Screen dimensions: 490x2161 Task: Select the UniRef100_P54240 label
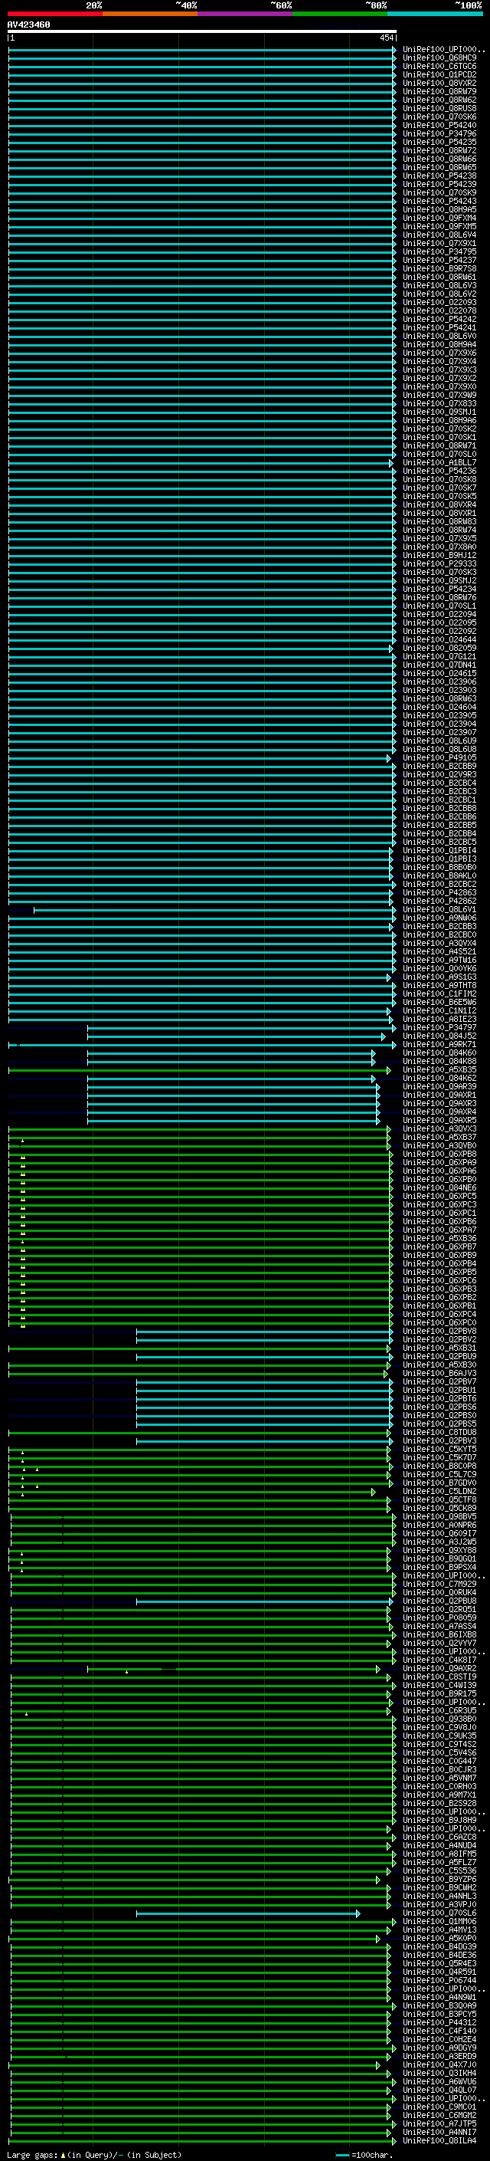439,125
